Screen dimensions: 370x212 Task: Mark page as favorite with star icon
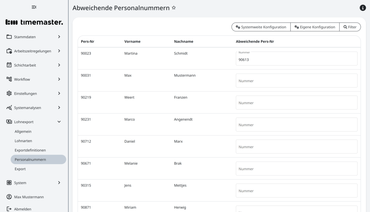[174, 8]
